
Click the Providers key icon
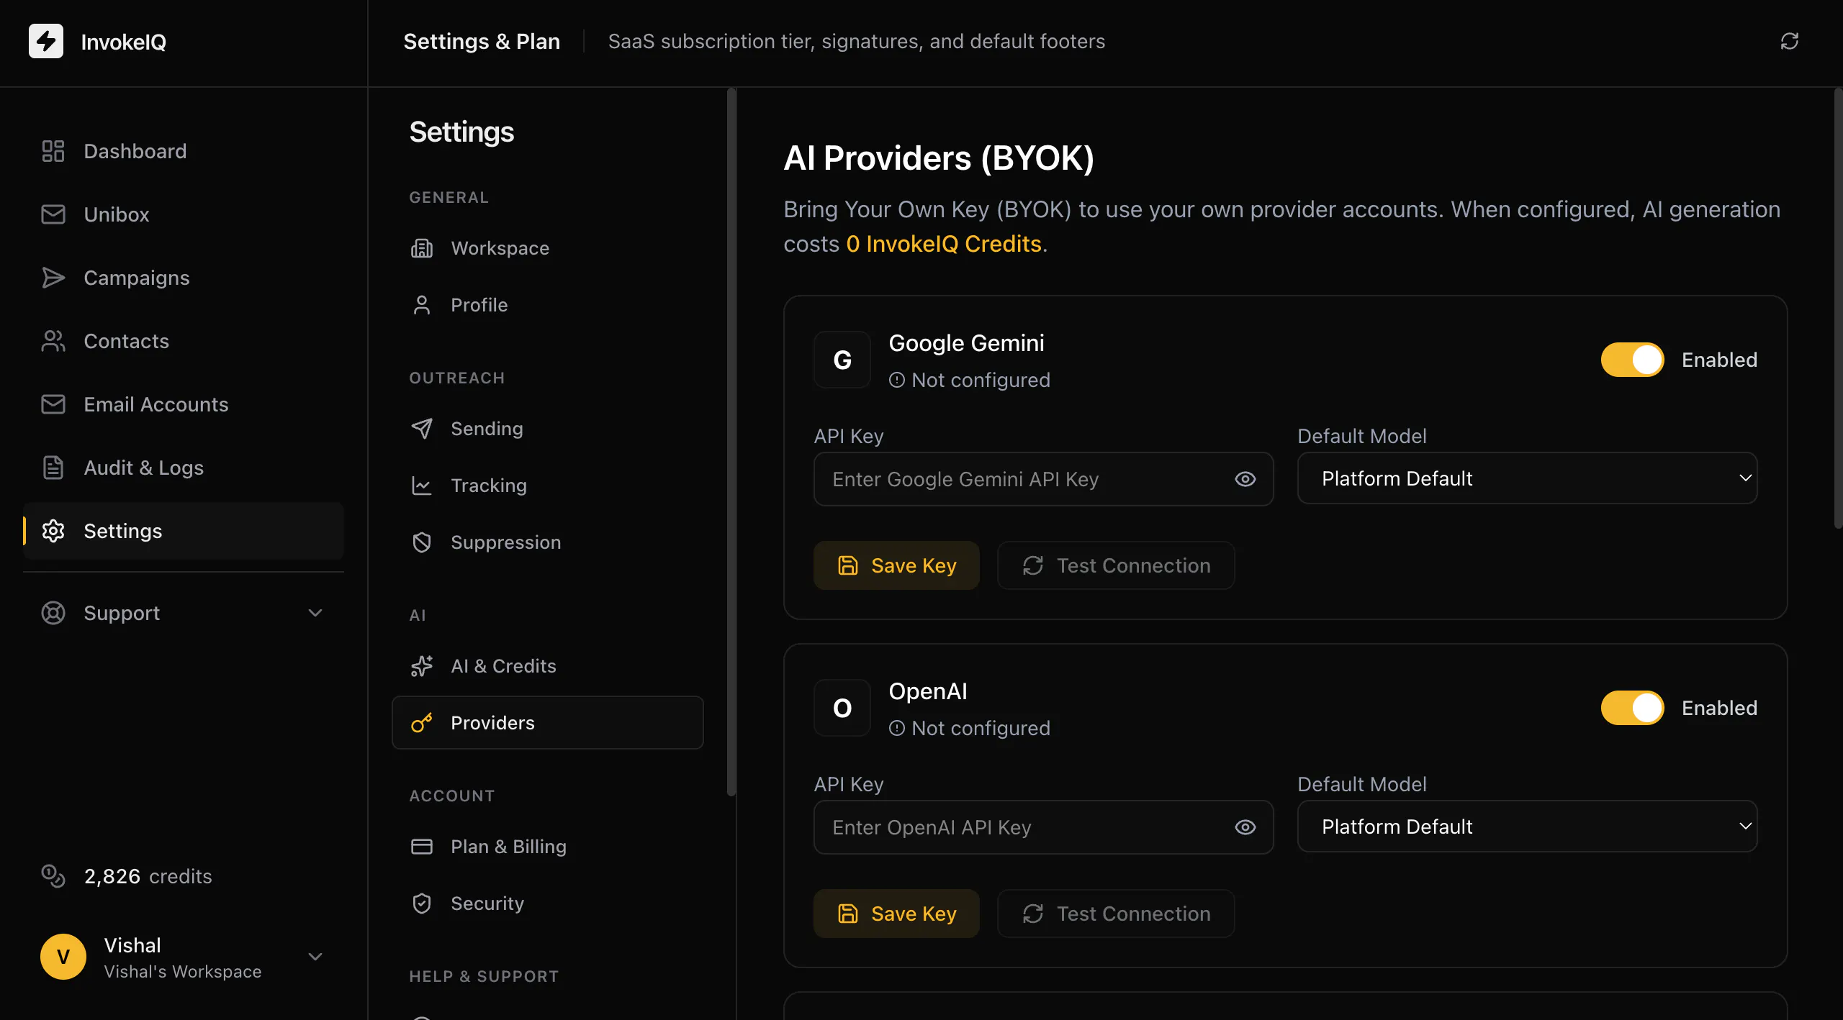coord(422,723)
